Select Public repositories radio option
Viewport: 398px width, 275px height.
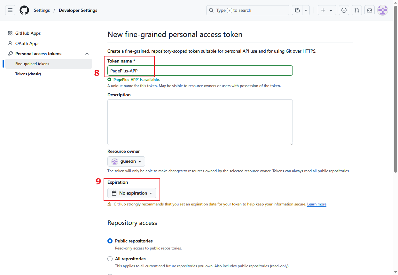tap(110, 241)
